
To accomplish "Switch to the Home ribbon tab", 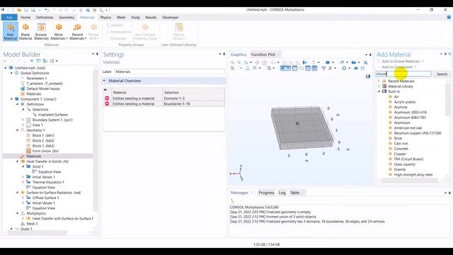I will [25, 17].
